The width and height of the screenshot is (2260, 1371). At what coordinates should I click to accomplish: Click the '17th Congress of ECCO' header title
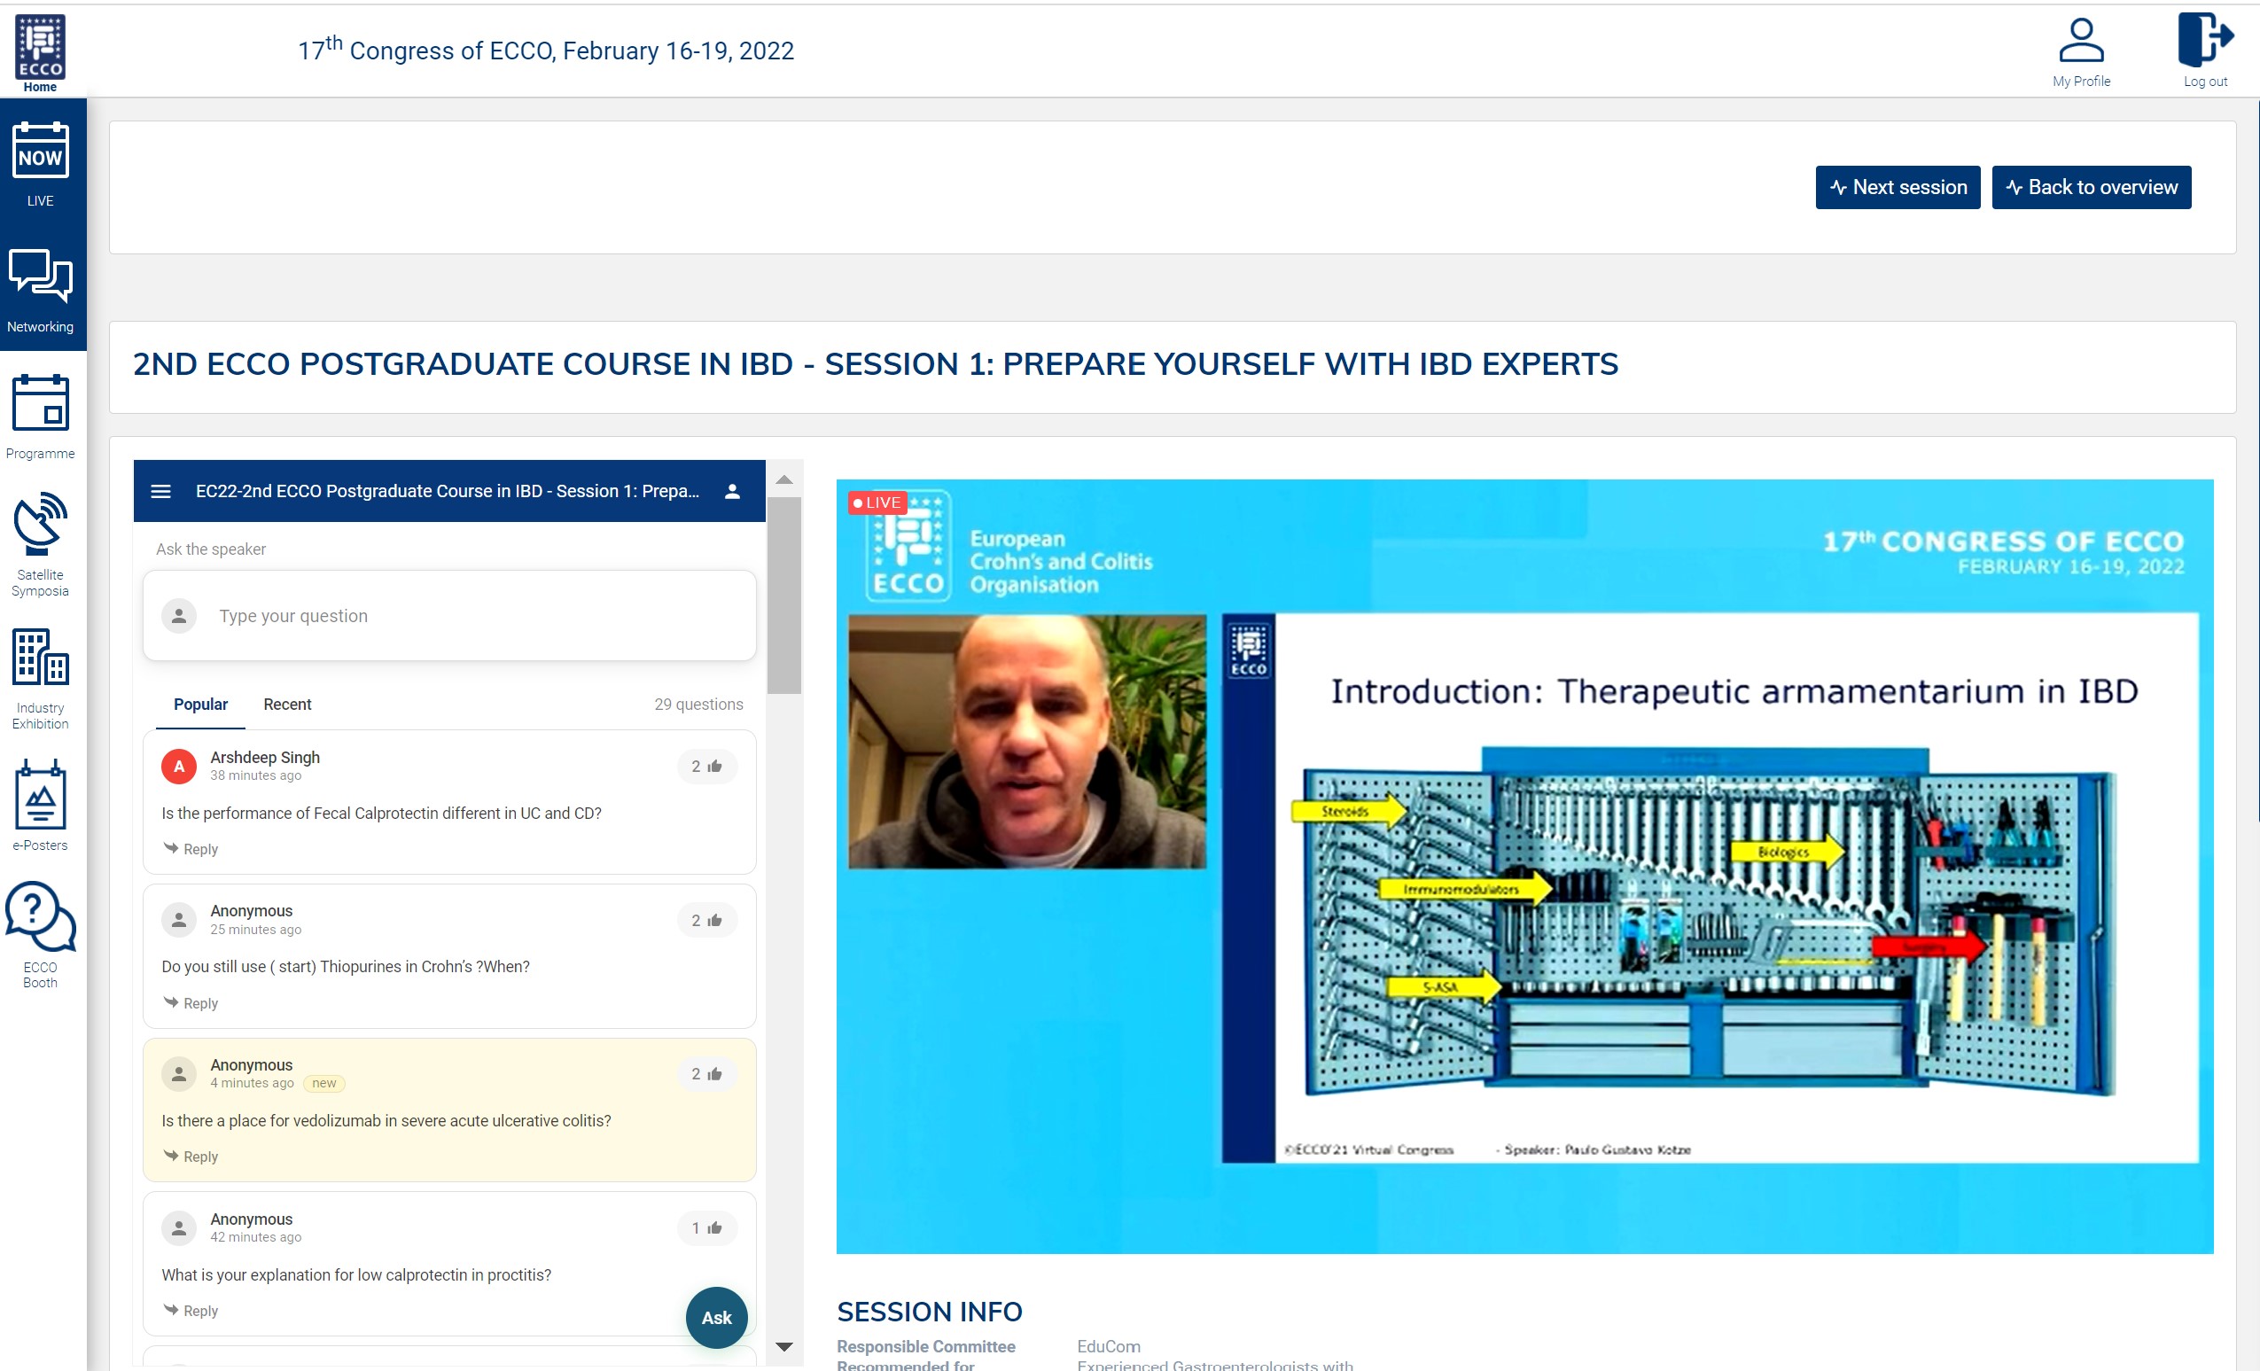click(546, 49)
